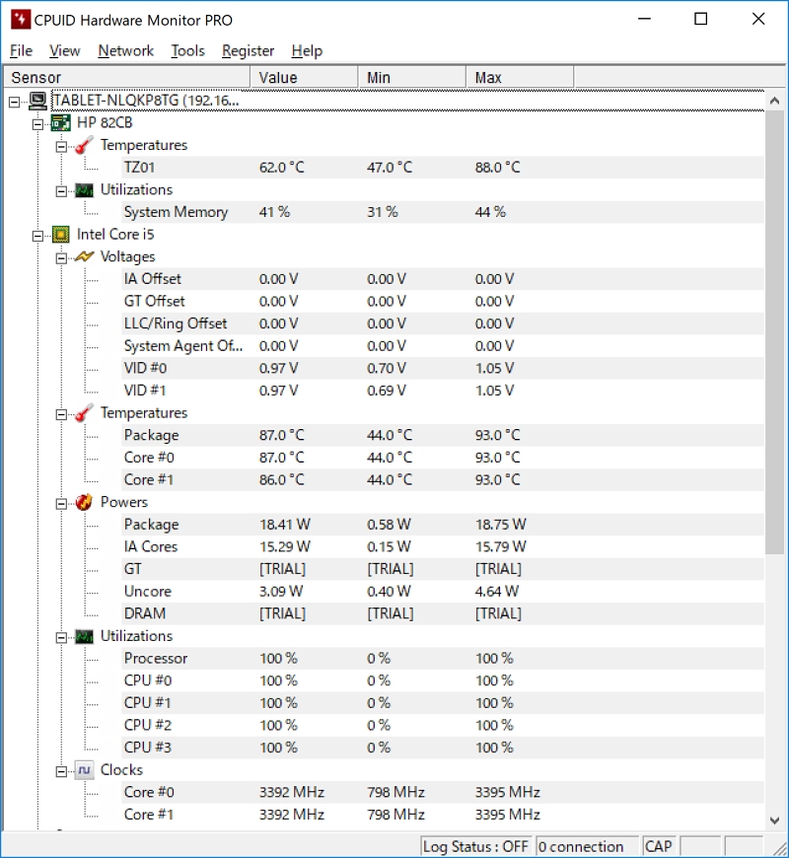This screenshot has width=789, height=858.
Task: Collapse the Voltages group
Action: pos(61,258)
